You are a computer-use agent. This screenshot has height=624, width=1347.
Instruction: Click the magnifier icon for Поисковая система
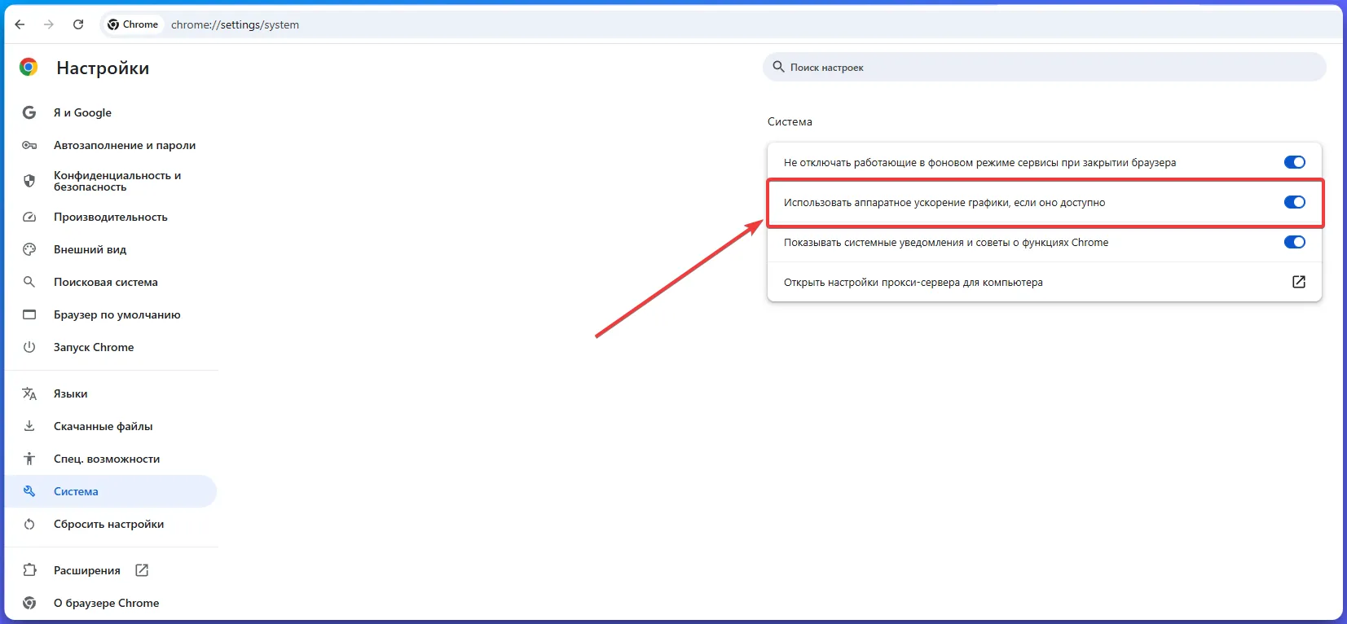pos(29,282)
